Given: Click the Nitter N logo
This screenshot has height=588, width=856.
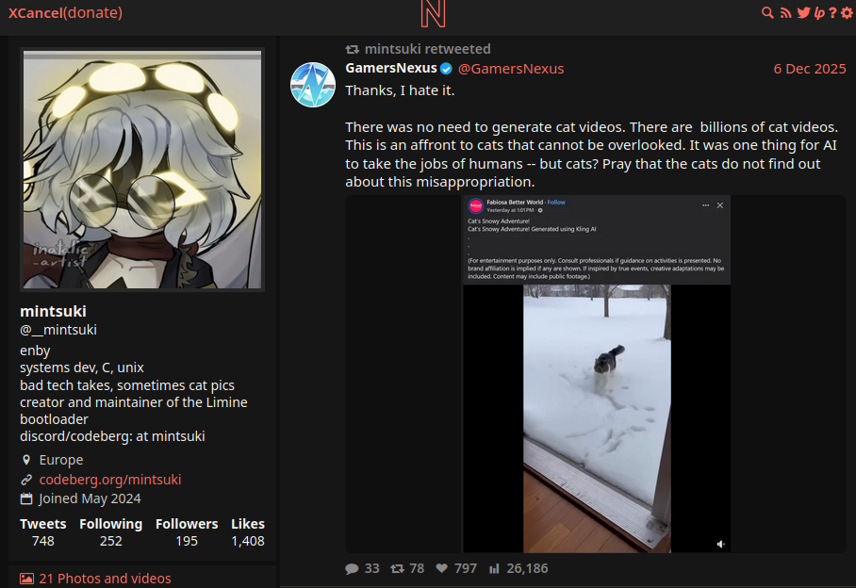Looking at the screenshot, I should click(x=433, y=13).
